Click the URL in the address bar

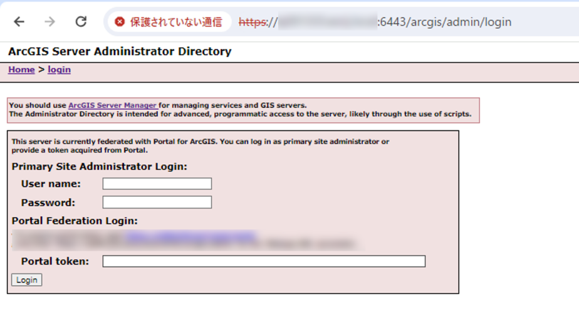(375, 22)
